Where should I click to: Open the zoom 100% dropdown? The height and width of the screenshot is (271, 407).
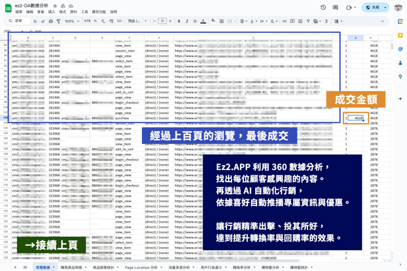point(72,21)
